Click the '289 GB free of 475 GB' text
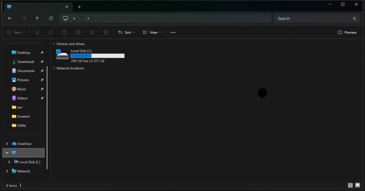This screenshot has height=191, width=365. click(x=88, y=61)
